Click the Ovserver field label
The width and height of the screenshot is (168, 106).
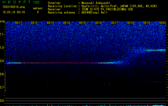[x=54, y=3]
